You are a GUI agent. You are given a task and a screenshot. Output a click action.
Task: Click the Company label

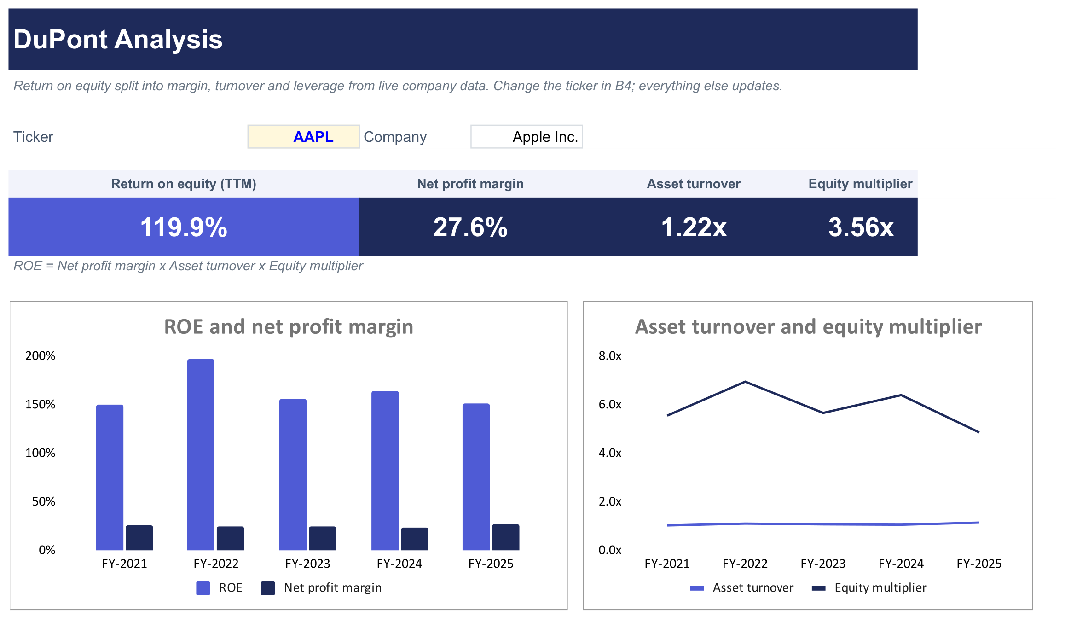pyautogui.click(x=395, y=137)
